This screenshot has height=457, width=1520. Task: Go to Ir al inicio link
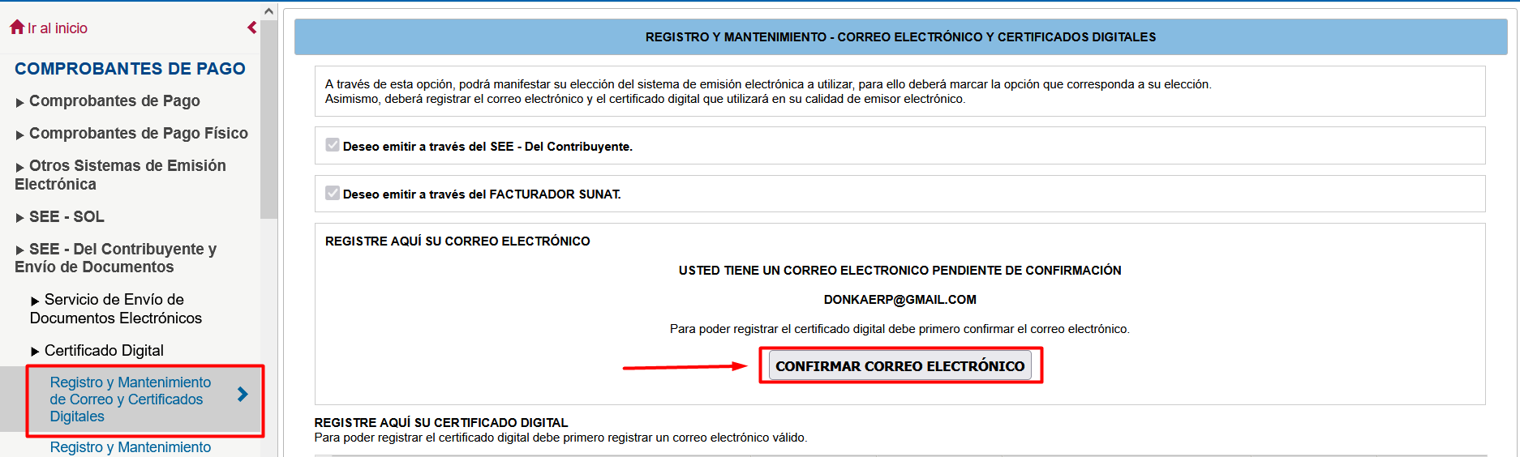coord(57,28)
